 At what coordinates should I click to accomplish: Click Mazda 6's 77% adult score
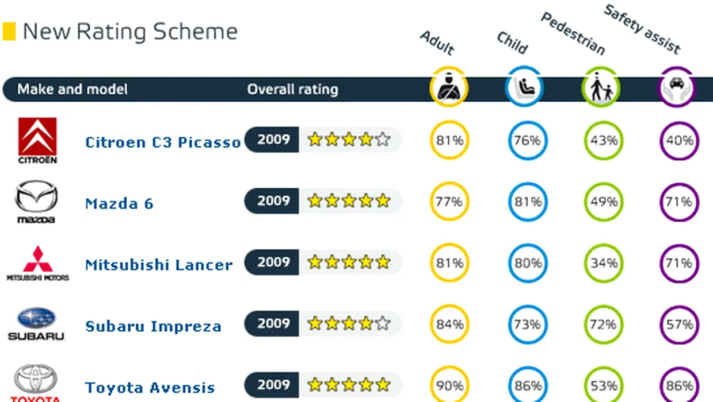click(449, 202)
